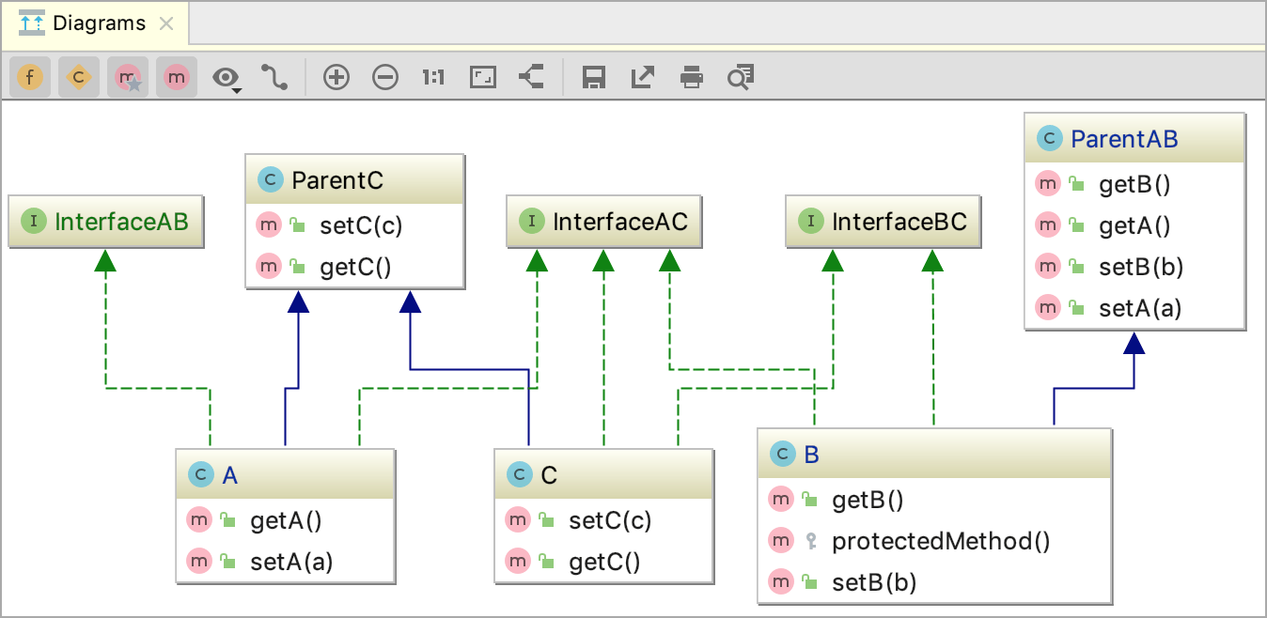Zoom in on the diagram
1267x618 pixels.
pos(336,77)
